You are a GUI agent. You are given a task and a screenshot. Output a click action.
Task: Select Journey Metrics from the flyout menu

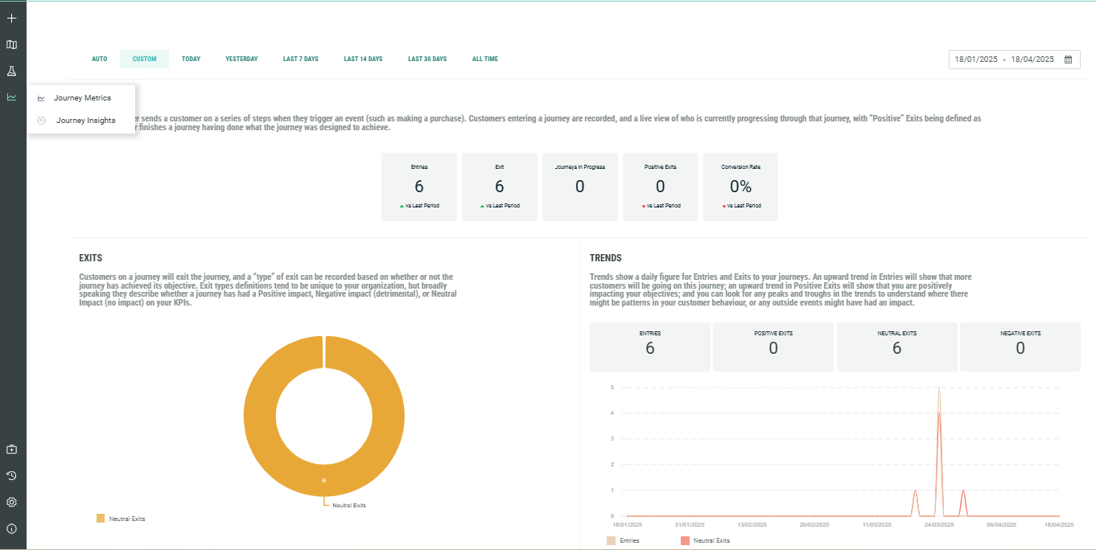82,98
